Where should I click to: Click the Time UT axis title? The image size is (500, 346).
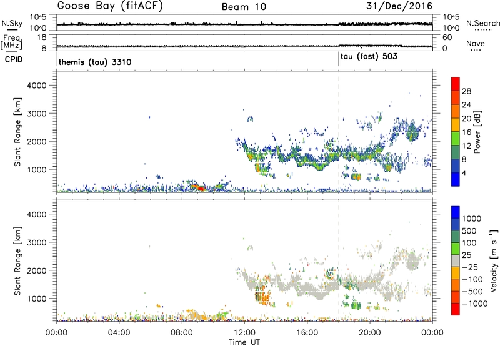244,342
